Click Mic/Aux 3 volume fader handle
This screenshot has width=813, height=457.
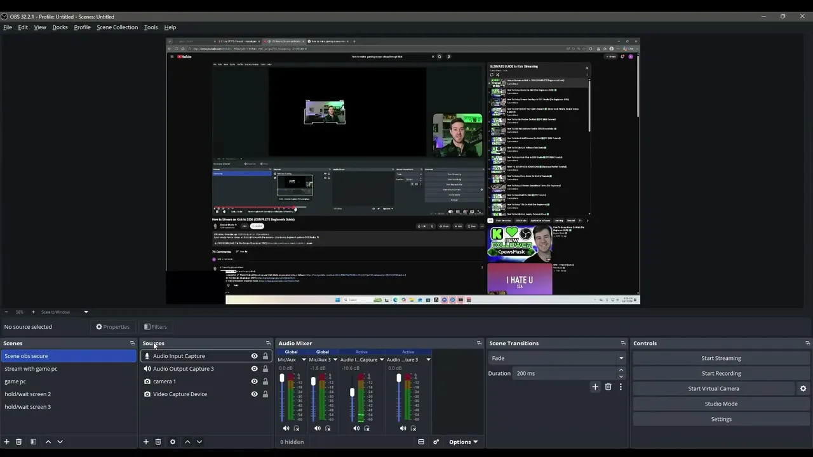point(313,381)
